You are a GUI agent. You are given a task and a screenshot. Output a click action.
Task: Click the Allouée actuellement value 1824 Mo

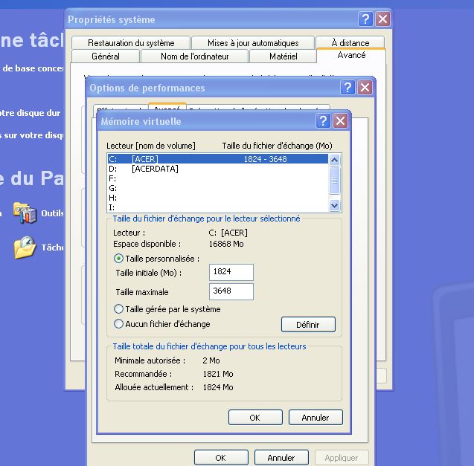(x=218, y=387)
